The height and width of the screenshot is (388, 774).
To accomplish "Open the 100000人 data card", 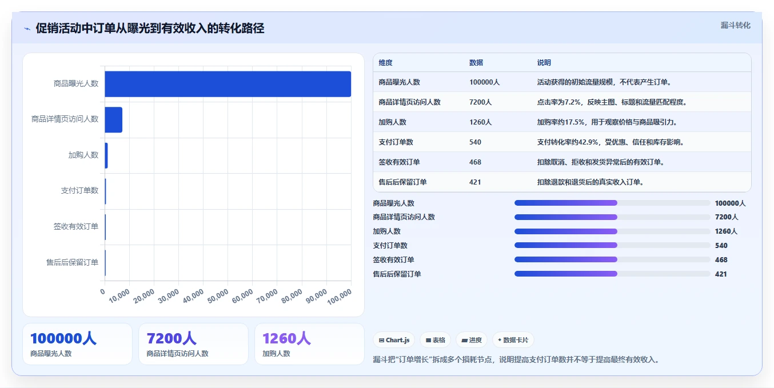I will coord(77,344).
